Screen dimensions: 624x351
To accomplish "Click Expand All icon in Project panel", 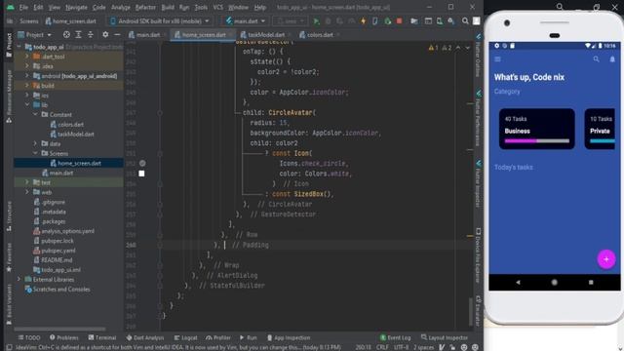I will (x=78, y=35).
